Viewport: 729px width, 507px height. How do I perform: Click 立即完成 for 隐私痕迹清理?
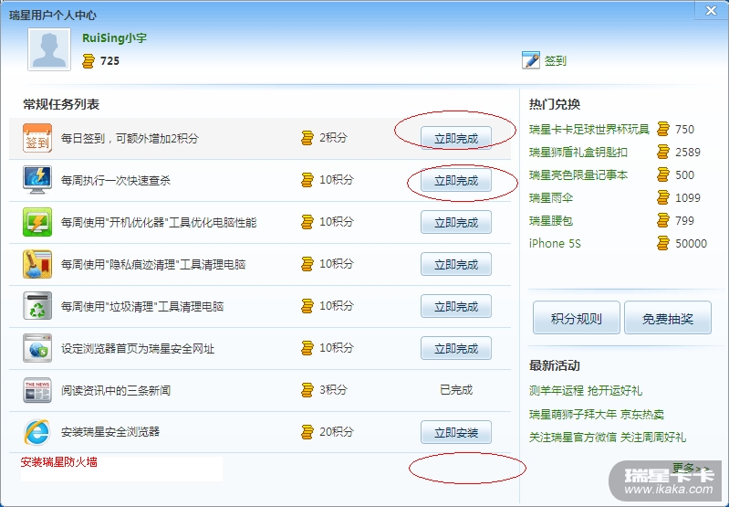tap(456, 264)
